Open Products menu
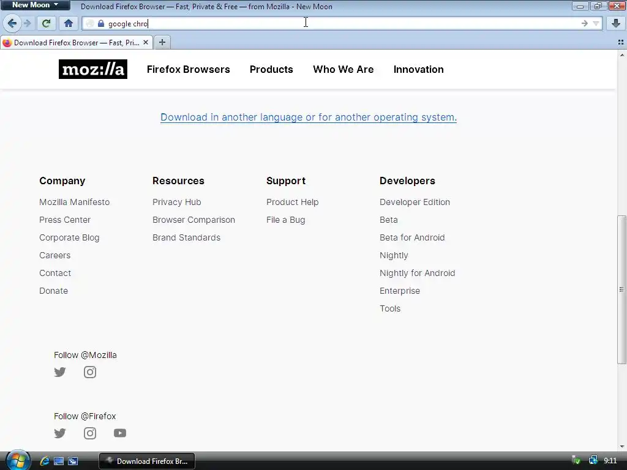This screenshot has height=470, width=627. click(x=271, y=69)
